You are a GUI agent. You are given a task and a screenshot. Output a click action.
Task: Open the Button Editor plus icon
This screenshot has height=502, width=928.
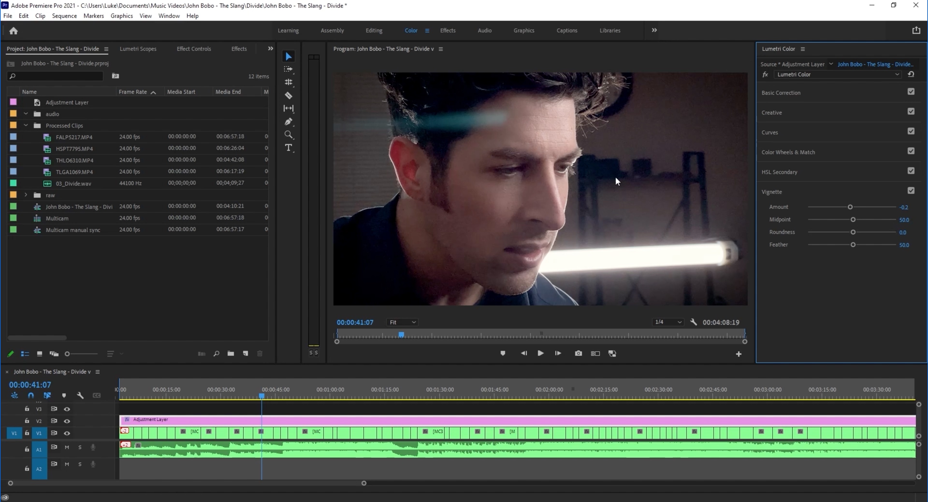(739, 354)
